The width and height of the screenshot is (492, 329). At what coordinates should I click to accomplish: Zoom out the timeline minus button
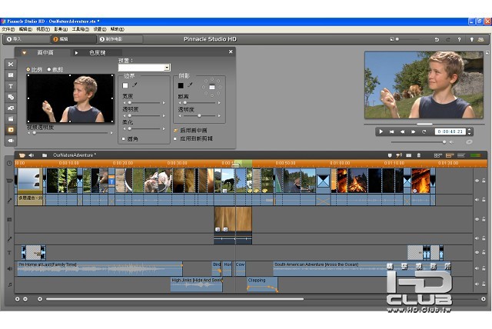point(25,299)
